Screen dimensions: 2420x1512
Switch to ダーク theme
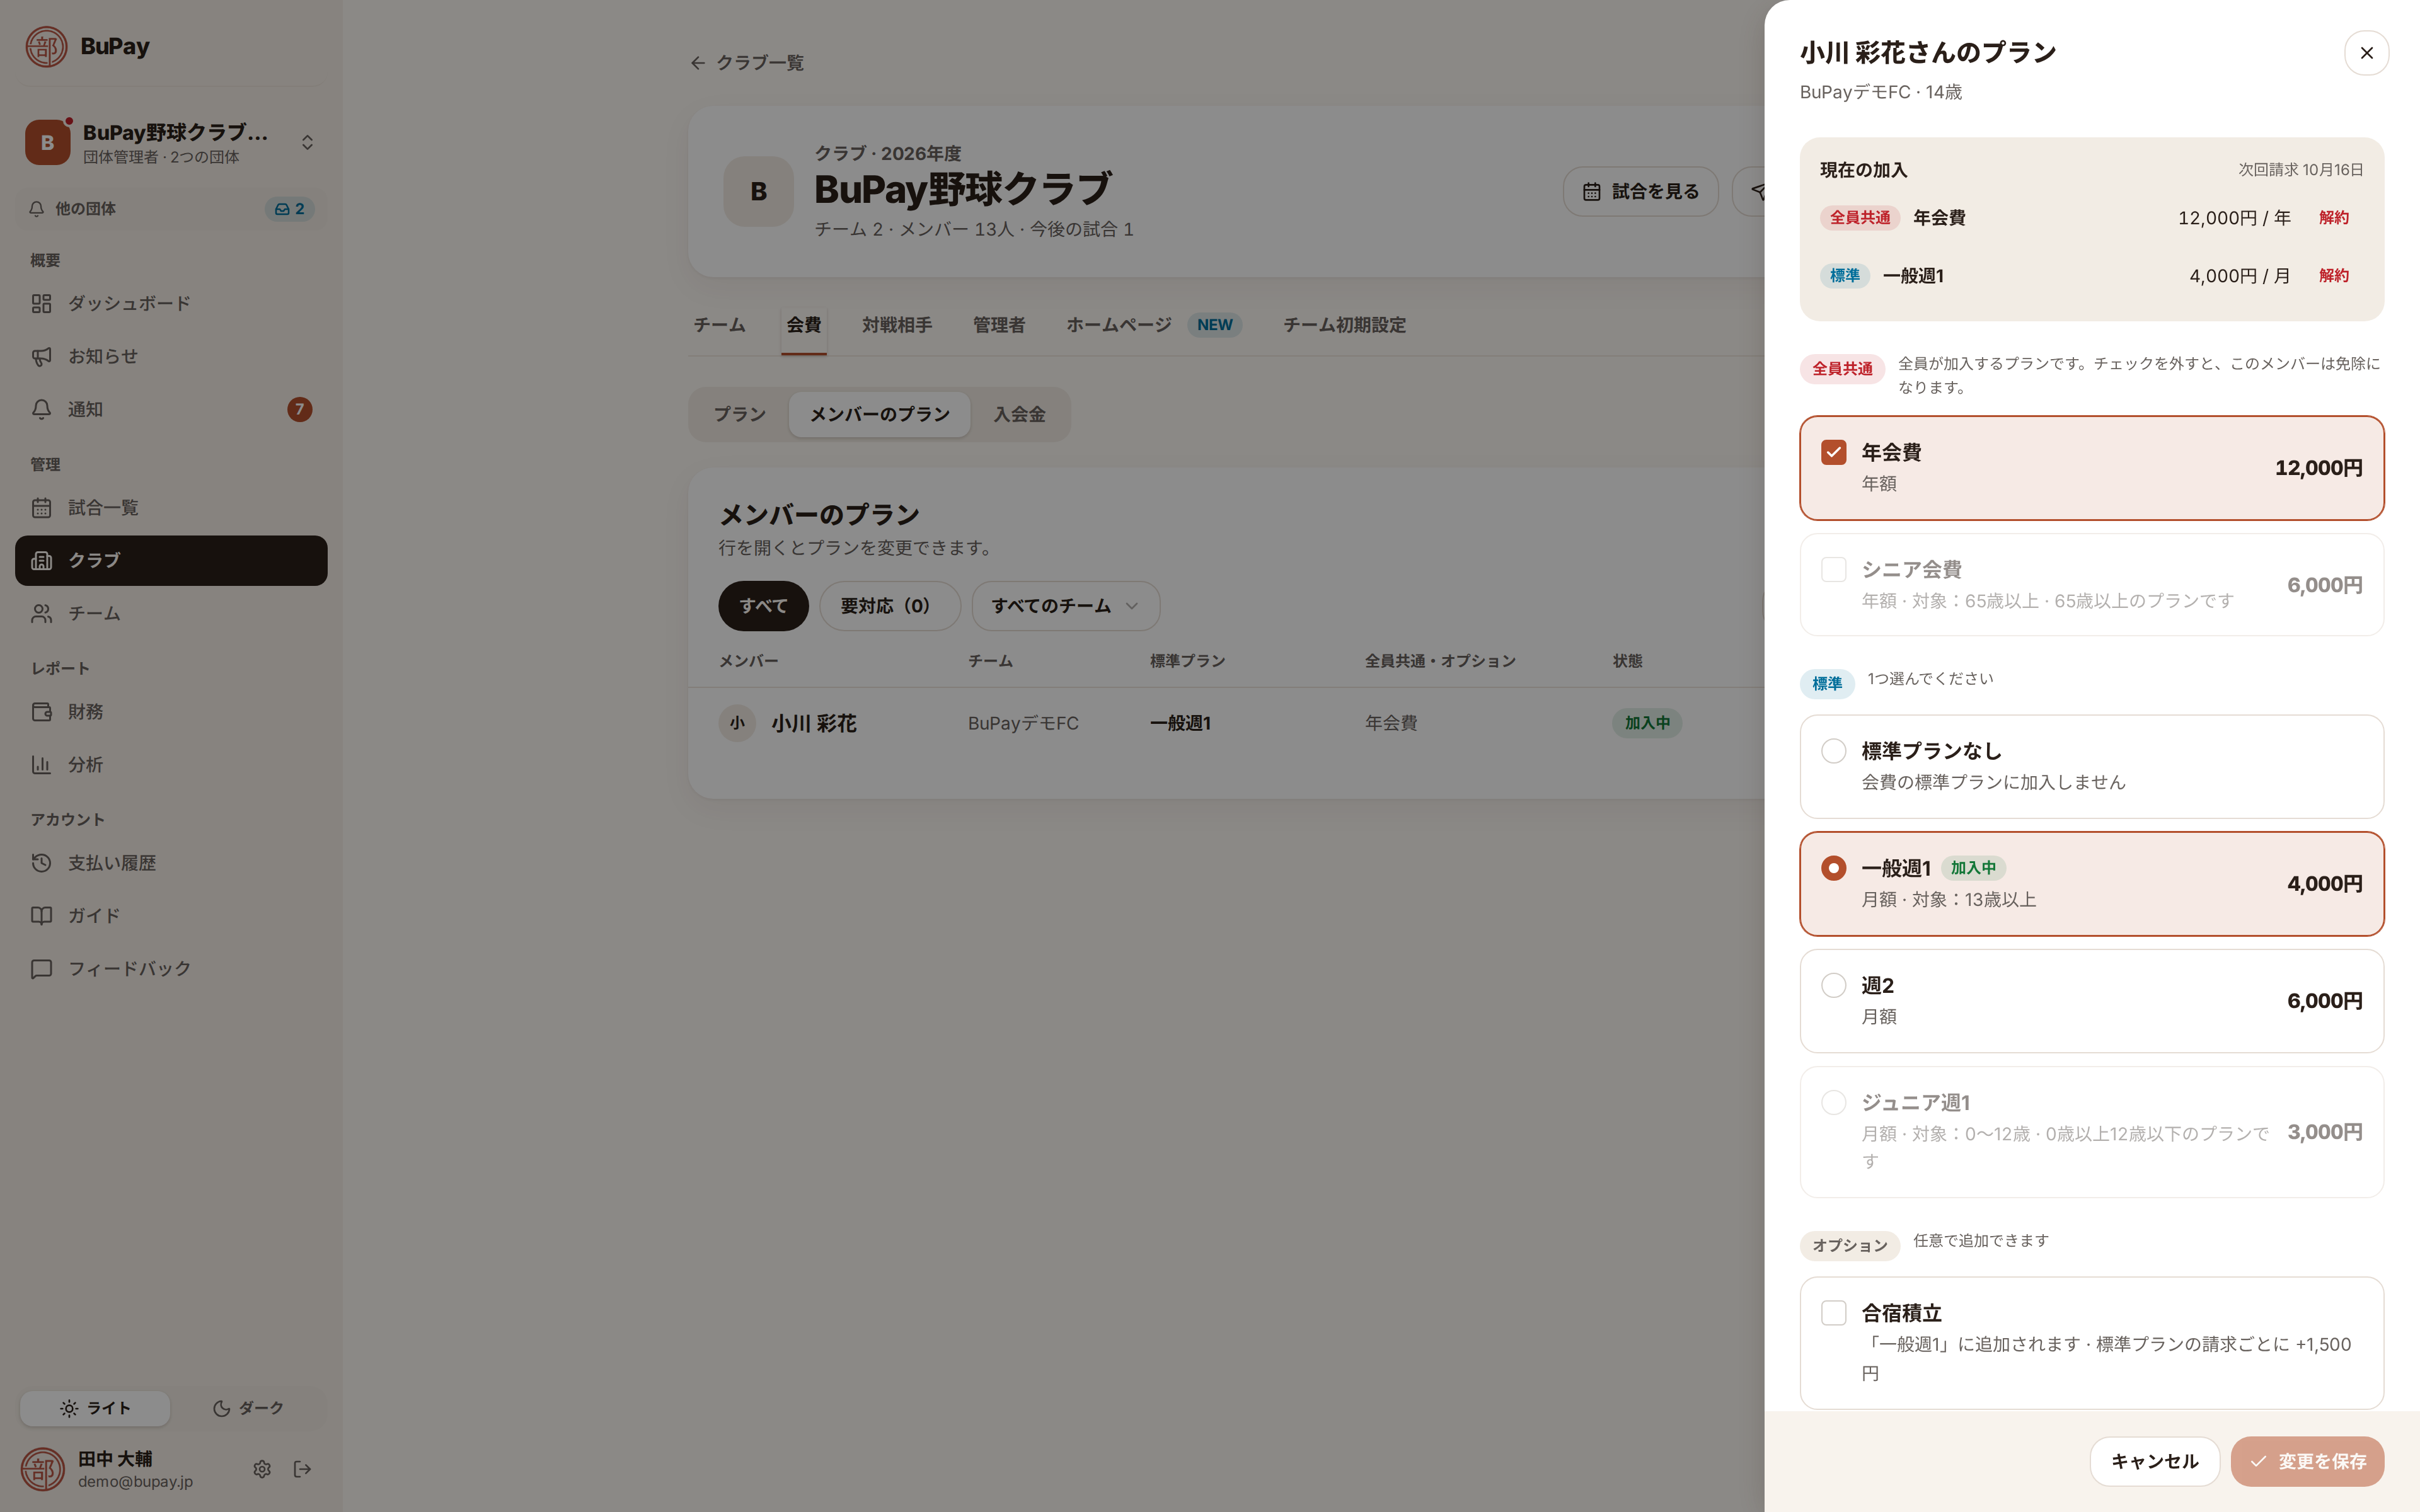tap(248, 1408)
